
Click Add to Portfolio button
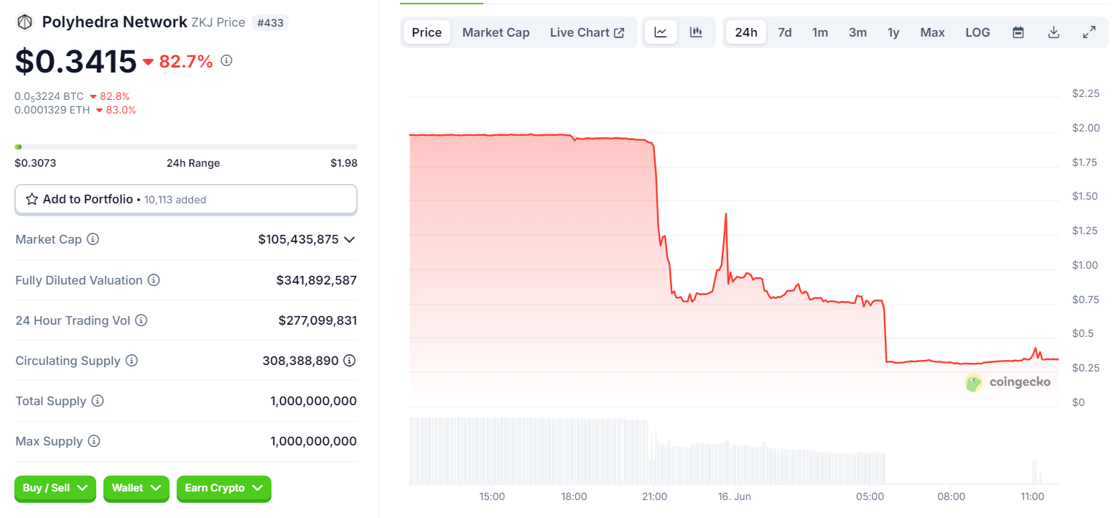click(186, 199)
